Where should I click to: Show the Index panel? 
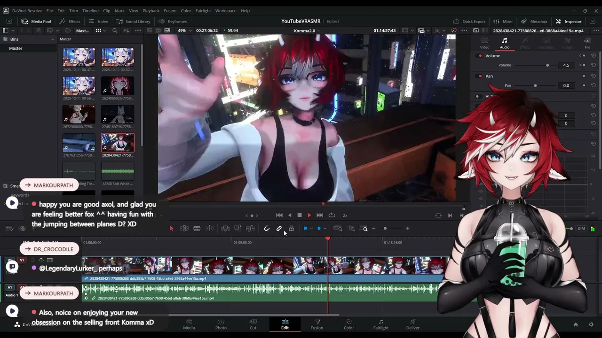(x=98, y=21)
